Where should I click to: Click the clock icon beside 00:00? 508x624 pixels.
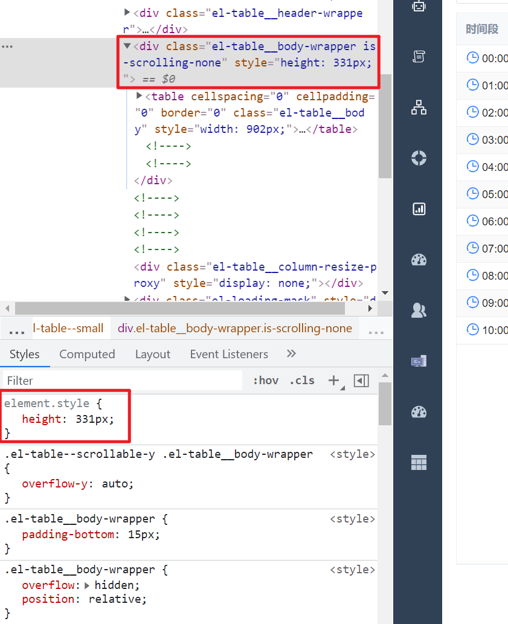(x=472, y=58)
